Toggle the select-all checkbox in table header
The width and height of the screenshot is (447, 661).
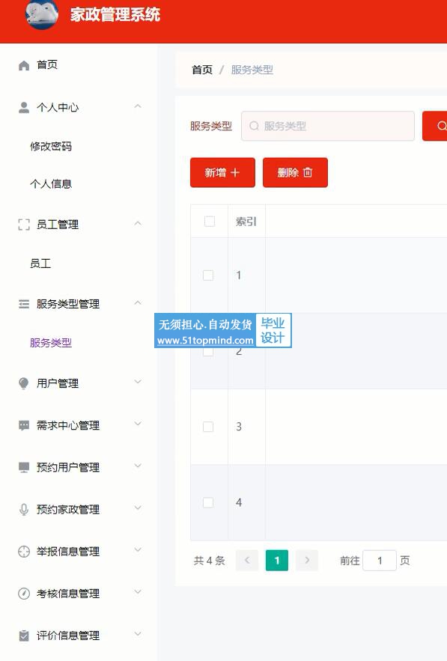click(209, 222)
